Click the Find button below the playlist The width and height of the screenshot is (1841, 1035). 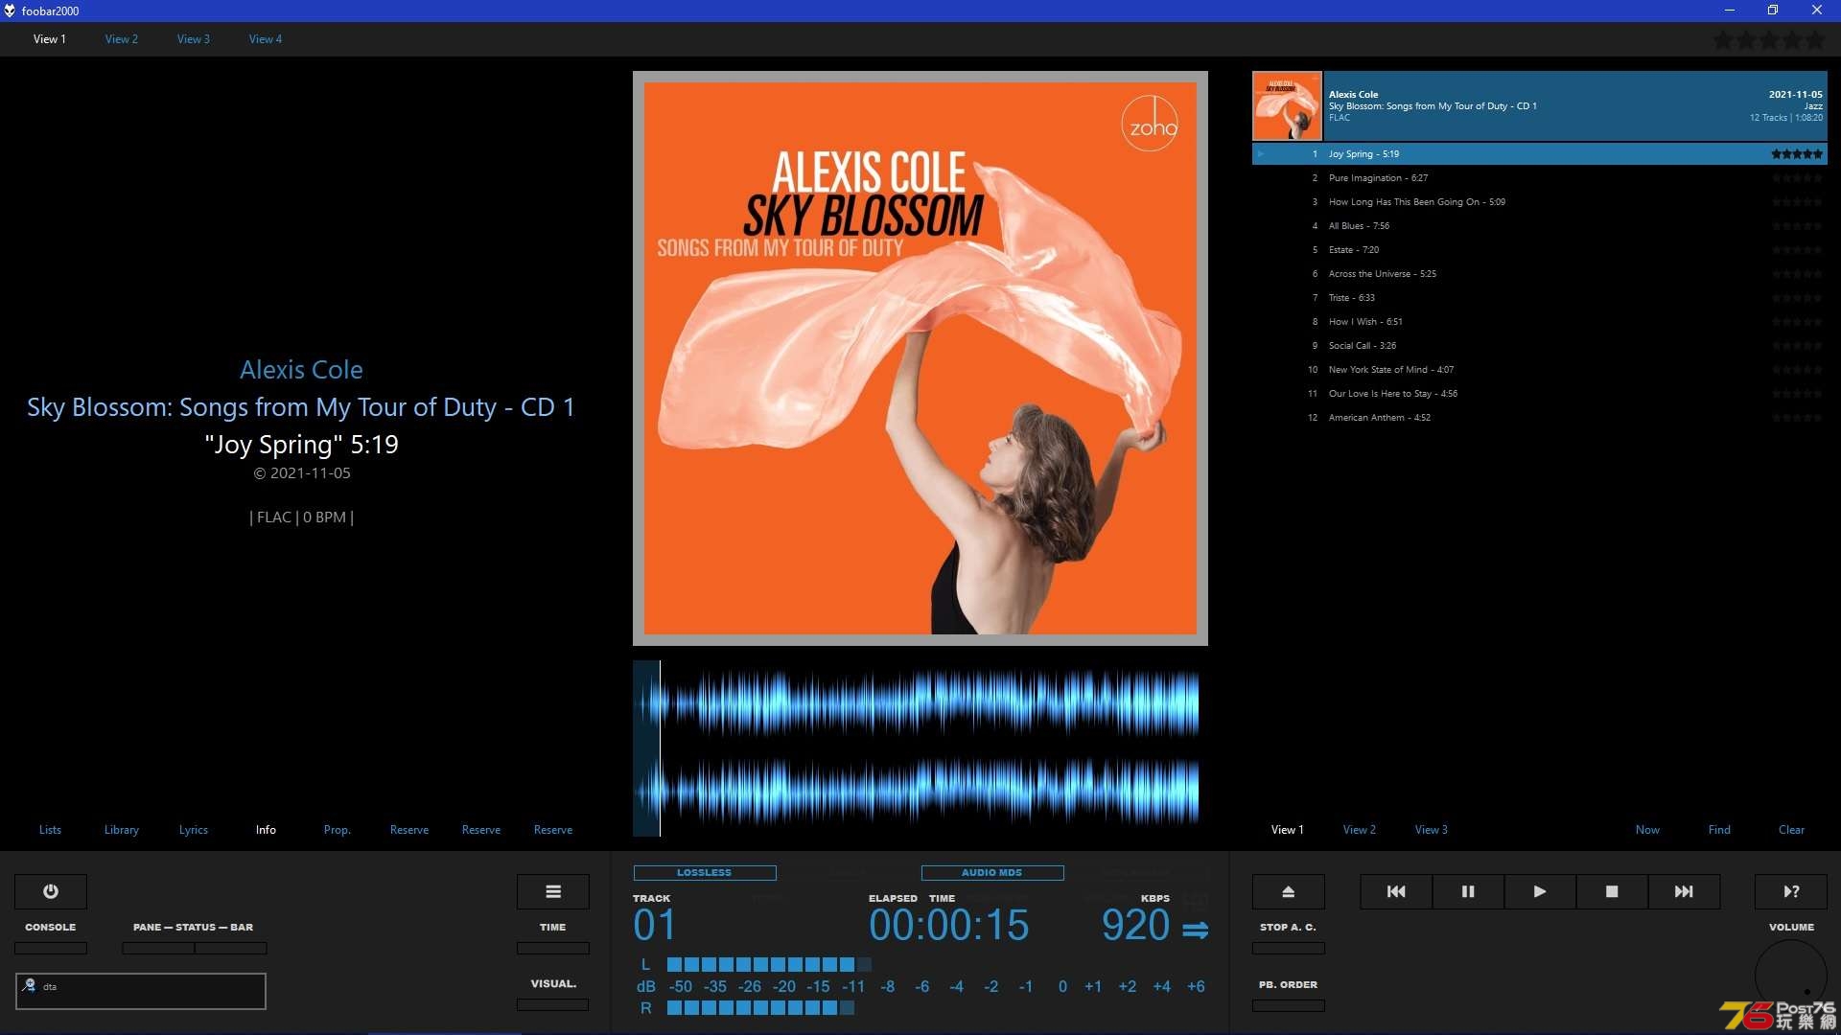pos(1719,830)
